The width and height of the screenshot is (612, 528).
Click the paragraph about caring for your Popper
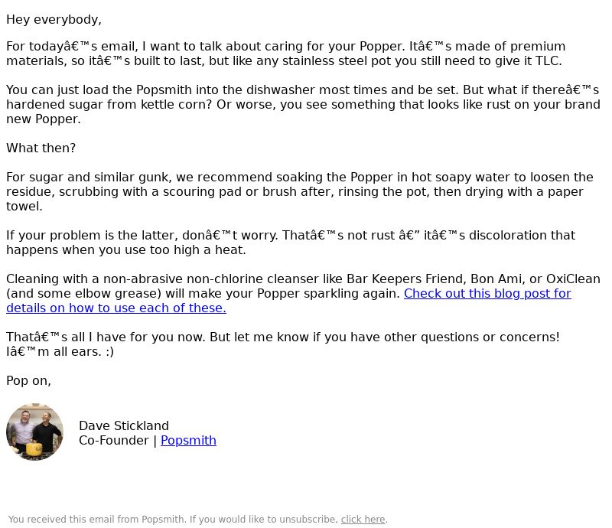[285, 54]
